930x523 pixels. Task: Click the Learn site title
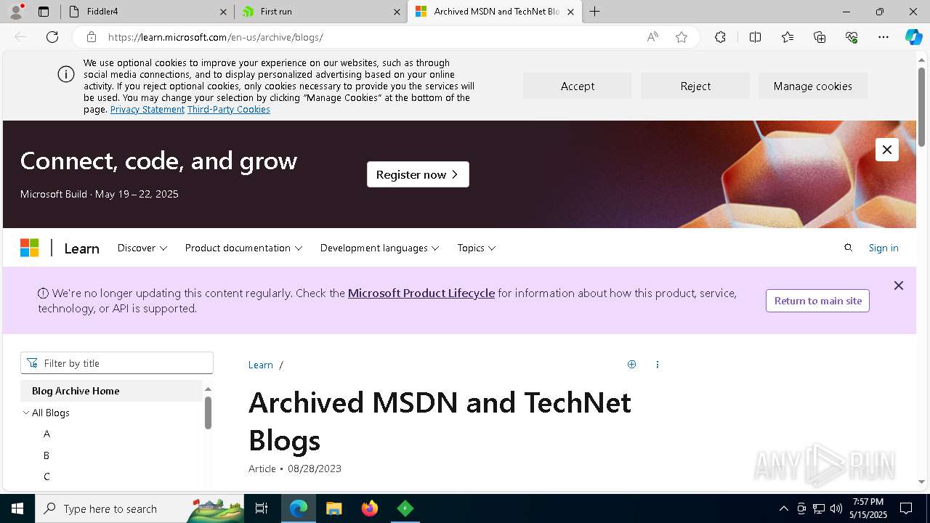pyautogui.click(x=81, y=248)
